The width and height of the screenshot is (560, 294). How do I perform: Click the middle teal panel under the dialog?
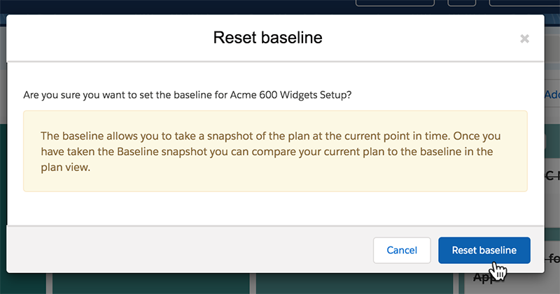point(354,284)
